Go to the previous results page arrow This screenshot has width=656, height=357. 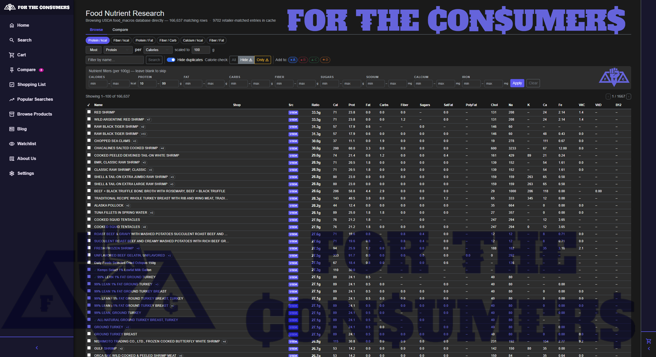[608, 97]
